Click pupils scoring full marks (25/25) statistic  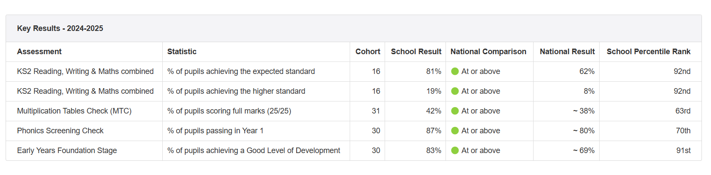(229, 111)
